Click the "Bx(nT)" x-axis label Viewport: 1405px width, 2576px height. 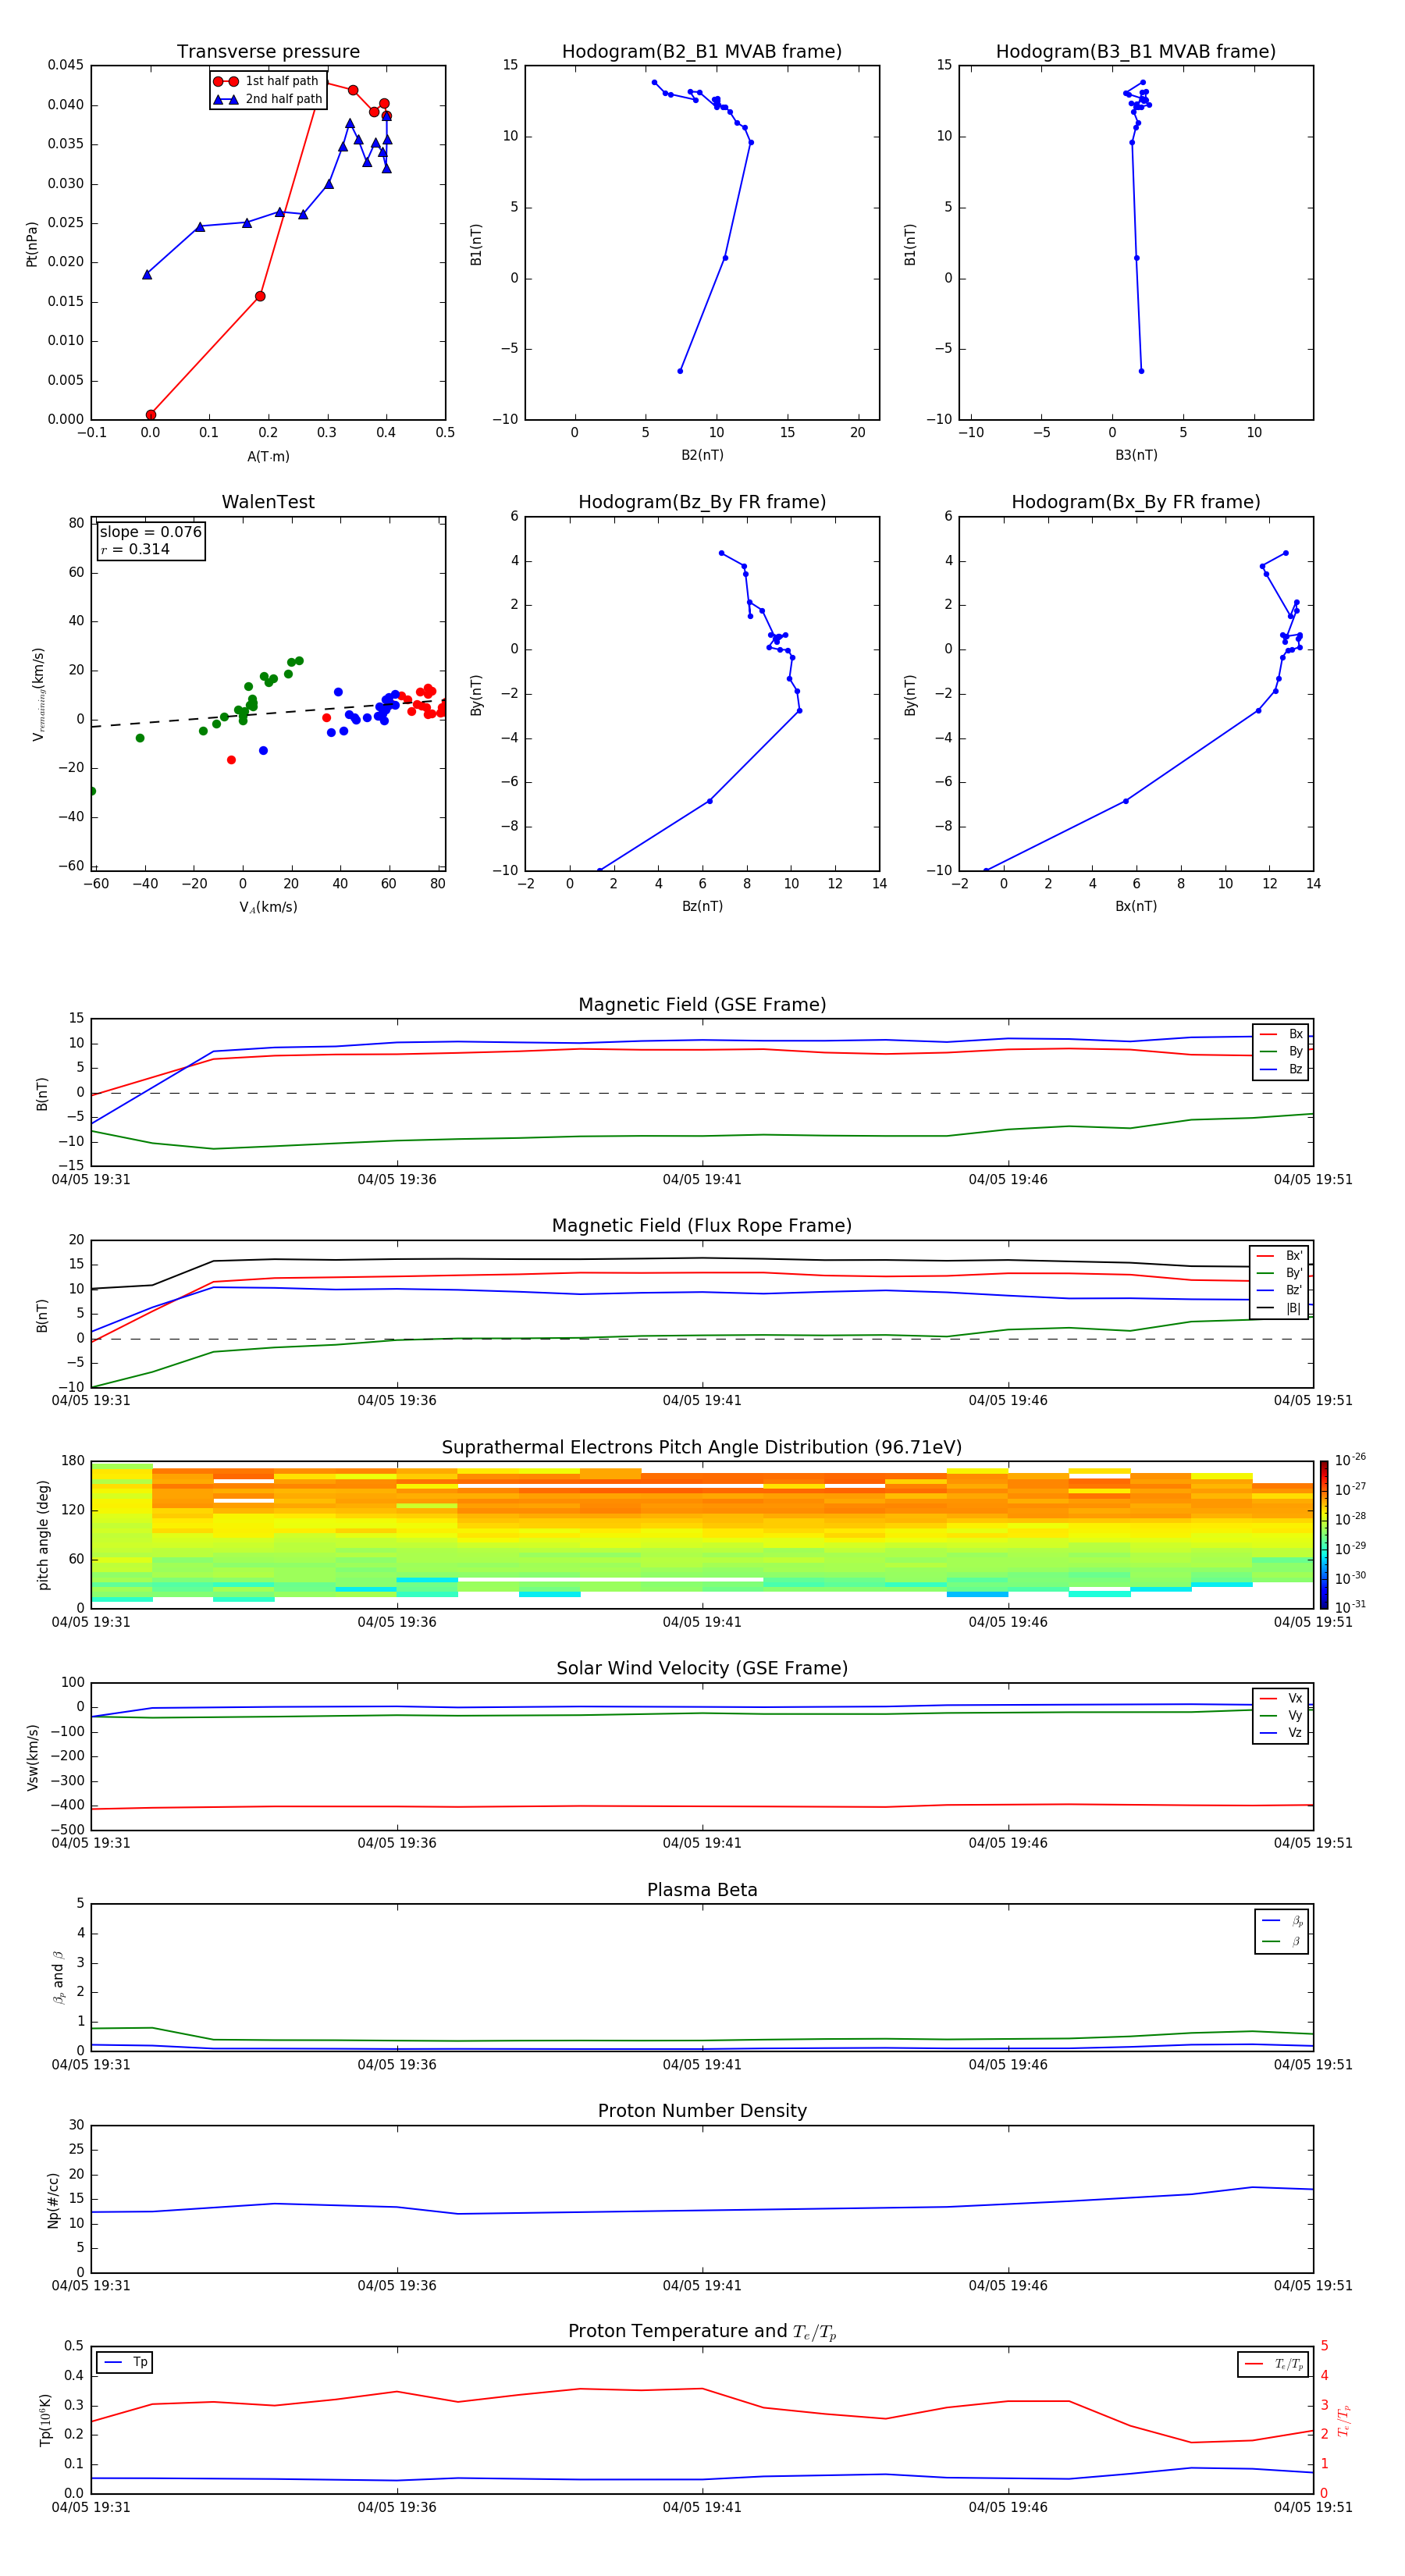(1136, 906)
